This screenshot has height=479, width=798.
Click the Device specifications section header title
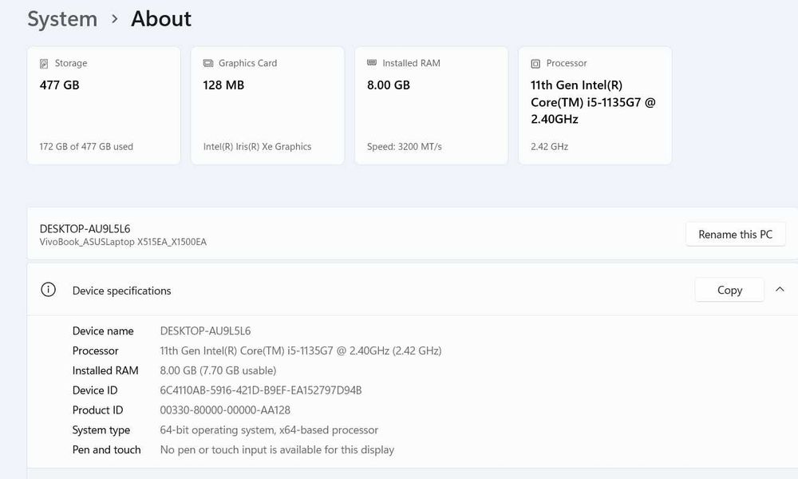pos(122,291)
